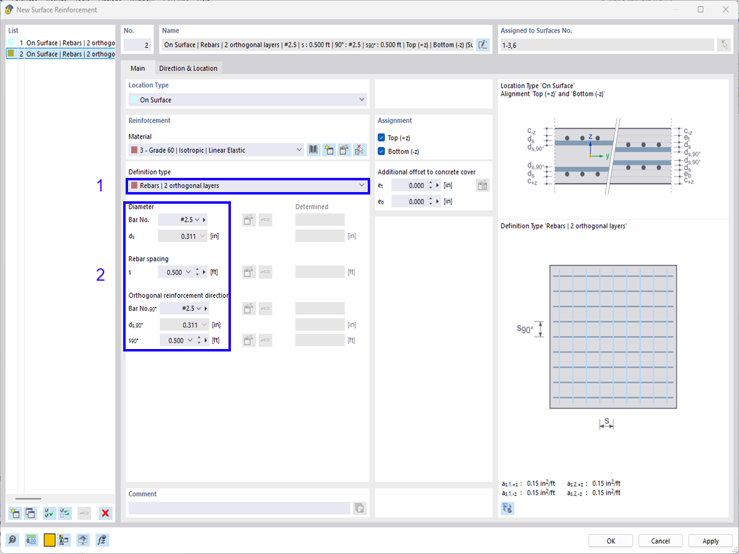Screen dimensions: 739x554
Task: Open Bar No. #2.5 dropdown under Diameter
Action: pos(197,220)
